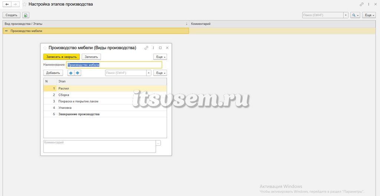Maximize the Виды производства dialog
Viewport: 380px width, 196px height.
(160, 48)
